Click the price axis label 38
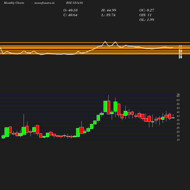The width and height of the screenshot is (190, 190). 178,120
